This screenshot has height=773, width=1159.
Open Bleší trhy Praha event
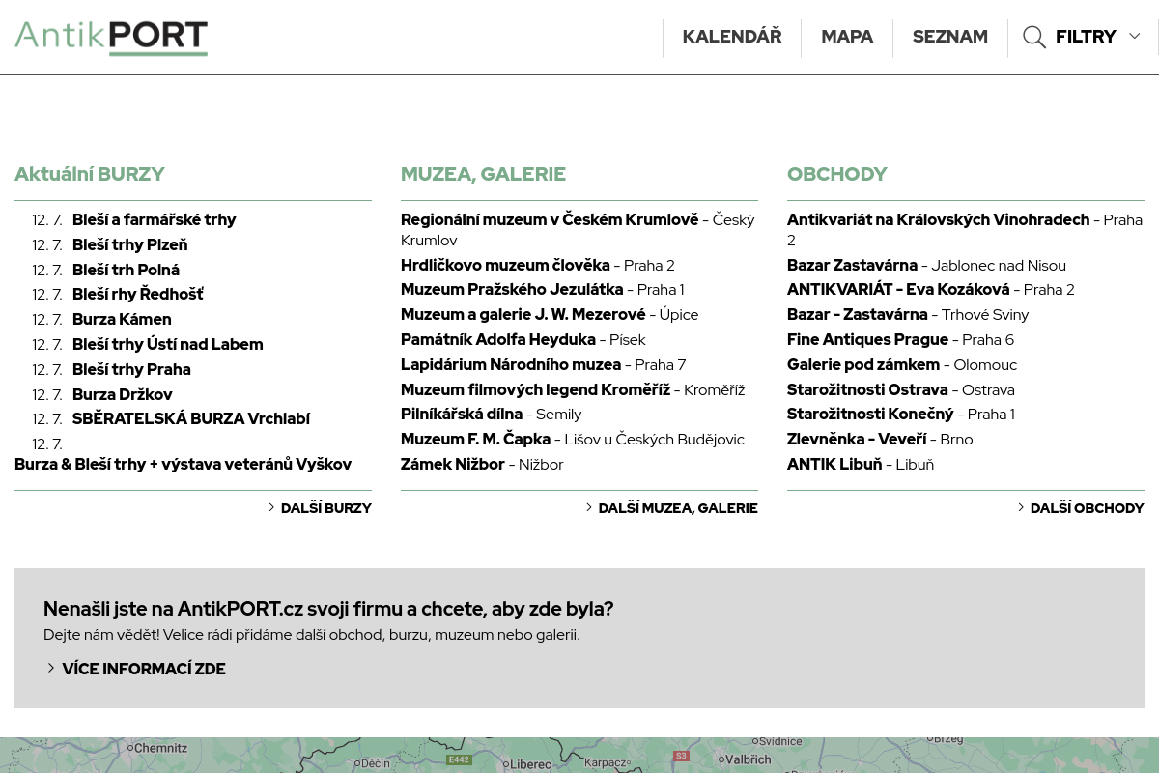[x=131, y=370]
